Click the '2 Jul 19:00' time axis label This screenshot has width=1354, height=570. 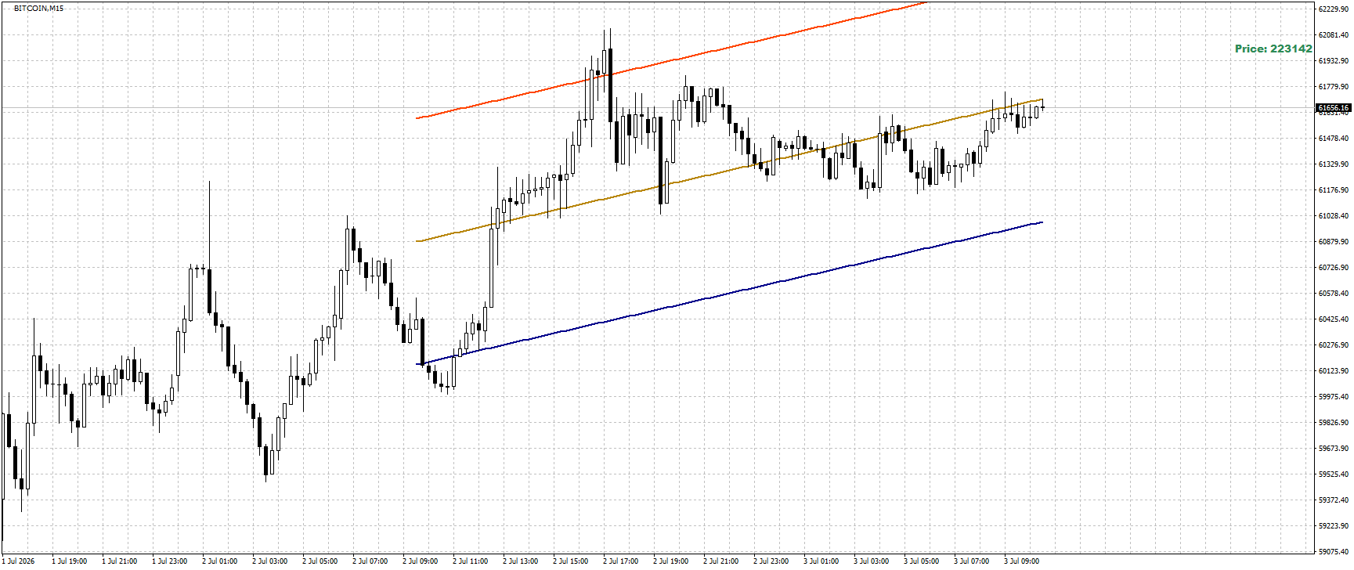[x=670, y=561]
